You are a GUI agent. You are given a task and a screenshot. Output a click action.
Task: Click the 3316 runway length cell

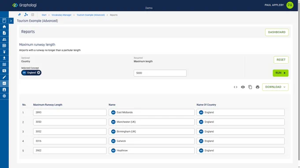pyautogui.click(x=70, y=141)
